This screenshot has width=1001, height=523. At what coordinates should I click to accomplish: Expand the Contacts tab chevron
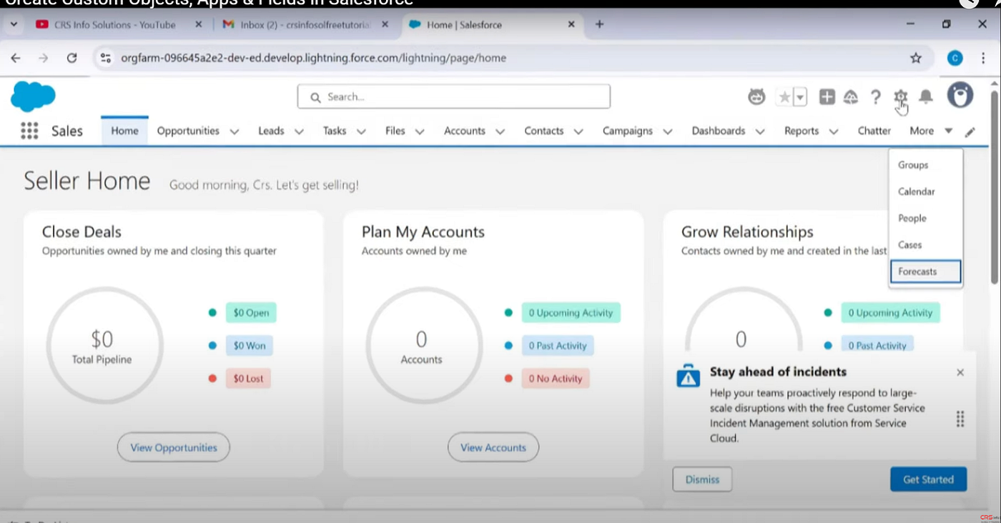(x=578, y=131)
